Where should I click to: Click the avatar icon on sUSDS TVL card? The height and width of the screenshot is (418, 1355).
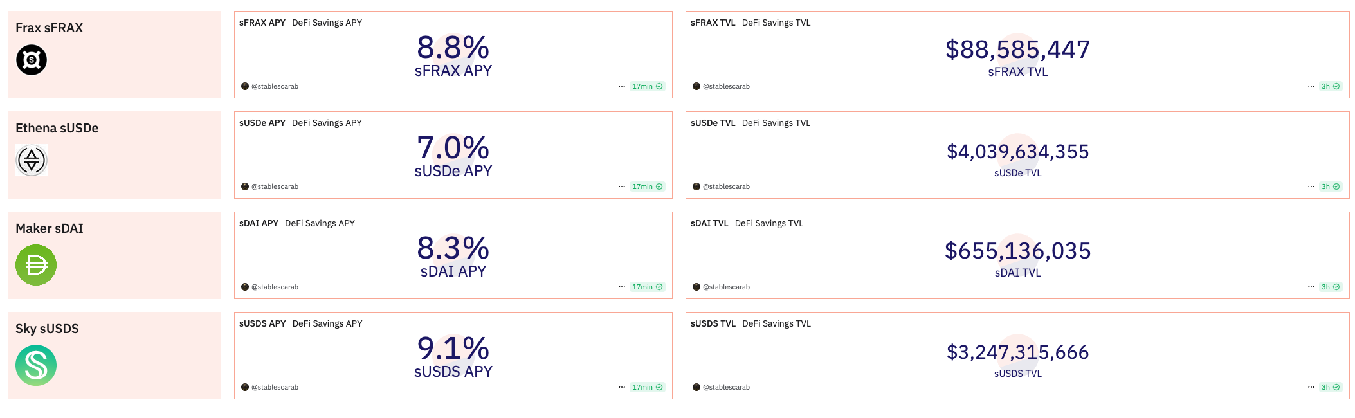tap(696, 387)
